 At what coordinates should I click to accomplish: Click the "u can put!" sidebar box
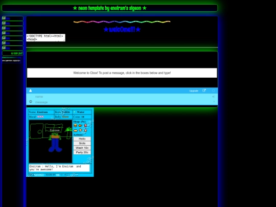(12, 53)
